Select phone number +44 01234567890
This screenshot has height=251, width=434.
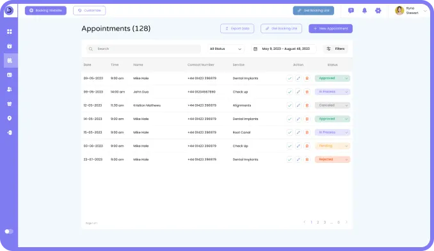click(x=202, y=92)
